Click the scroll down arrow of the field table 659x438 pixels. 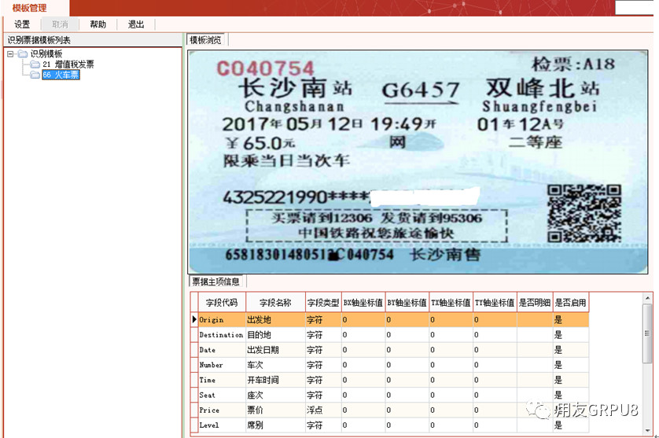(x=648, y=430)
